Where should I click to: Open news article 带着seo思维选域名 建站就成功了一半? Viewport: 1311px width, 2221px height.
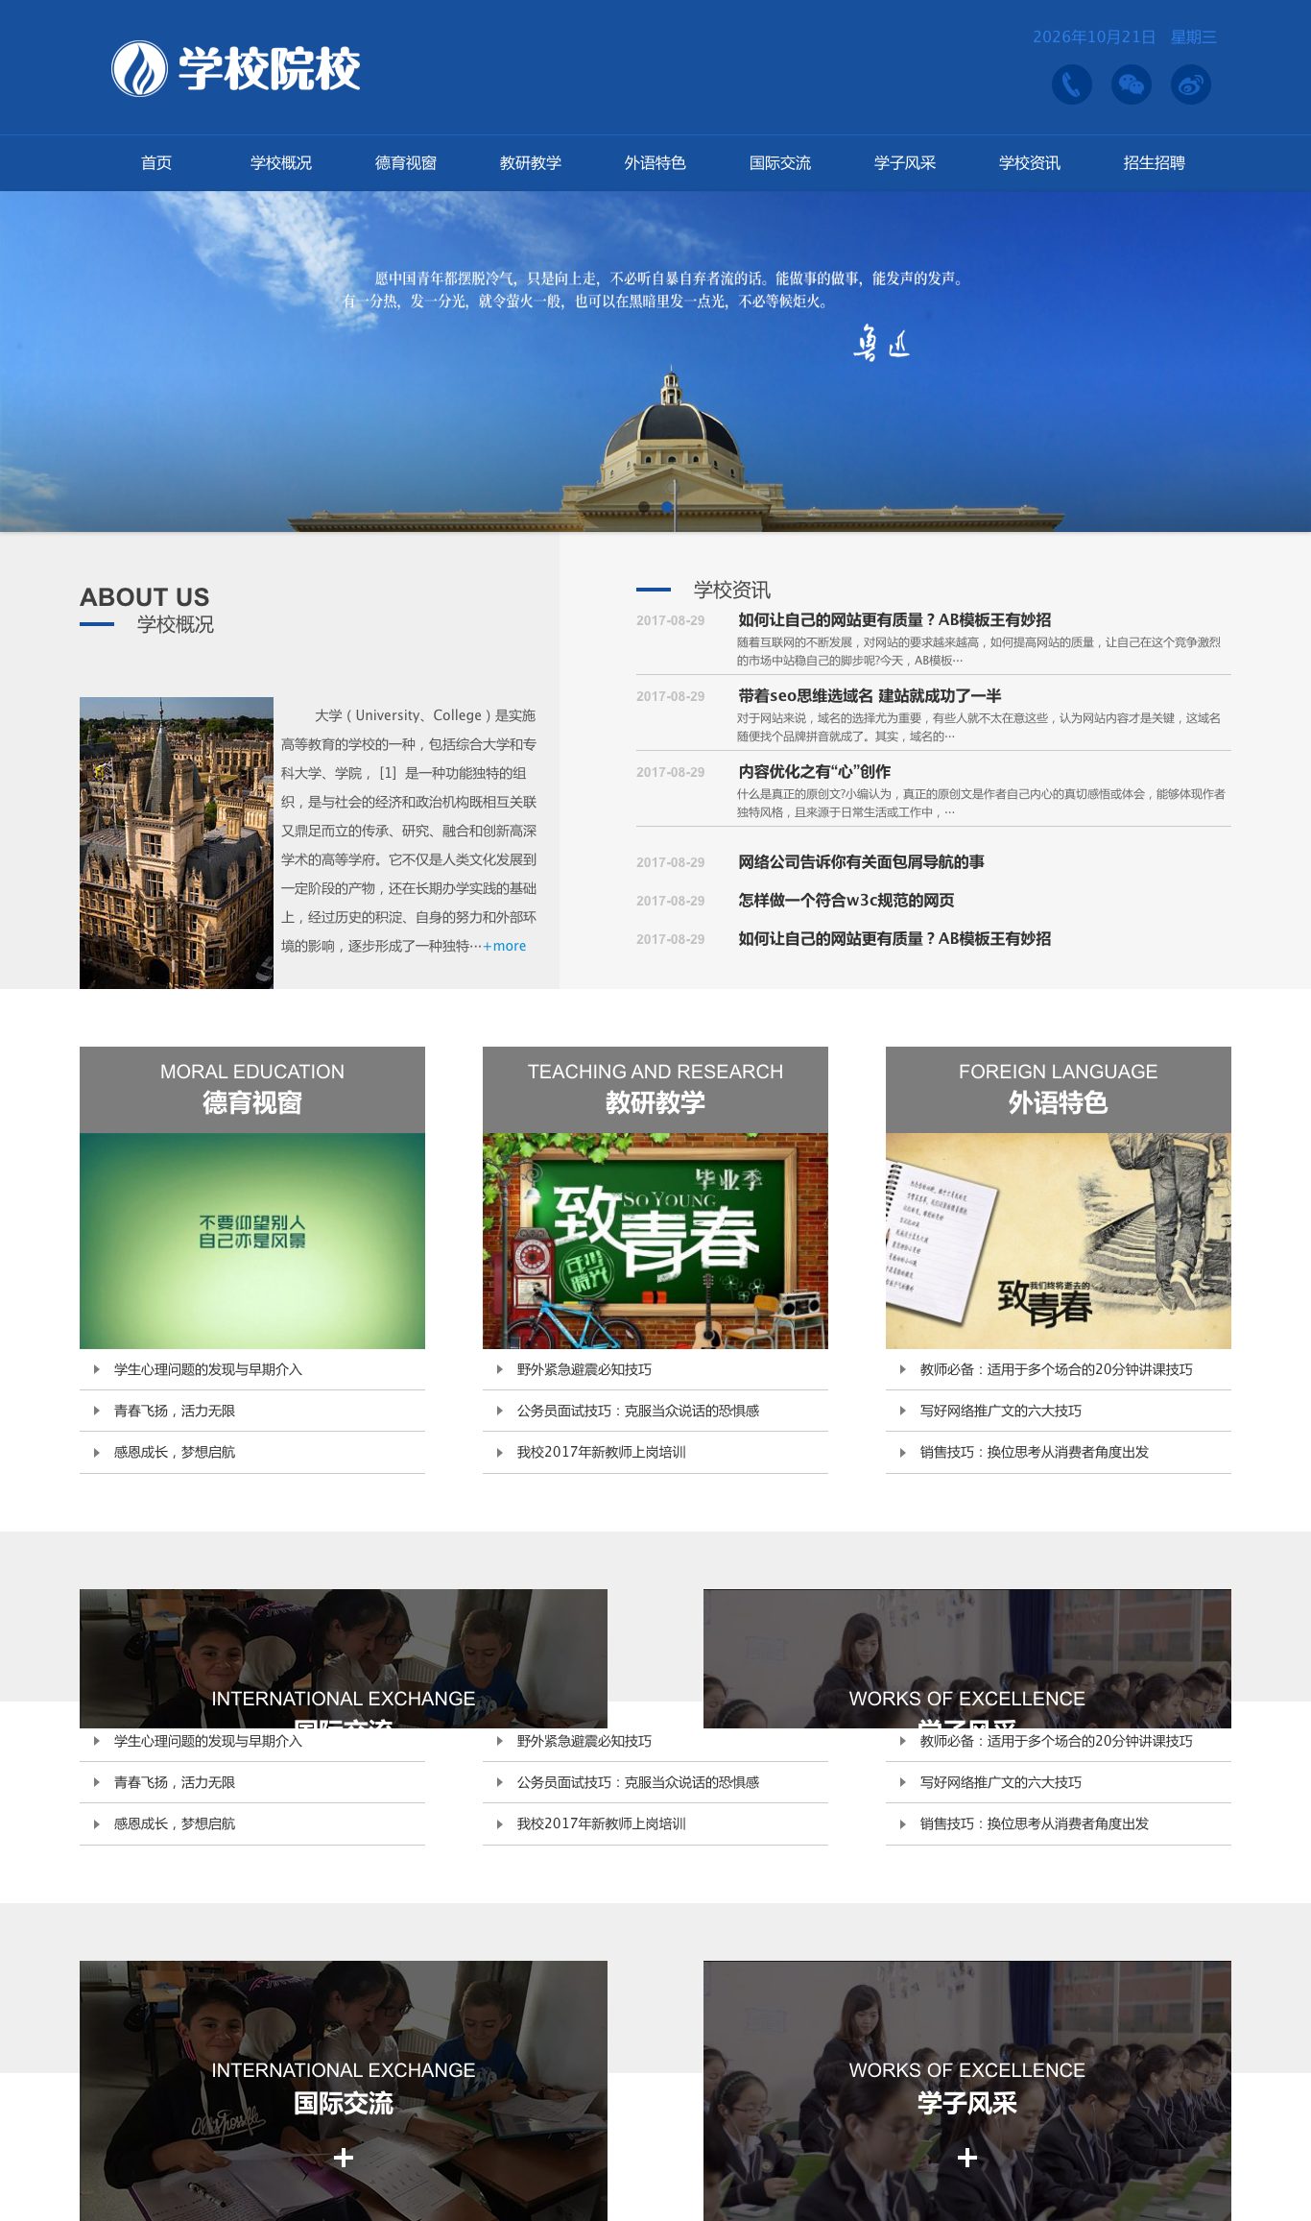pos(870,696)
